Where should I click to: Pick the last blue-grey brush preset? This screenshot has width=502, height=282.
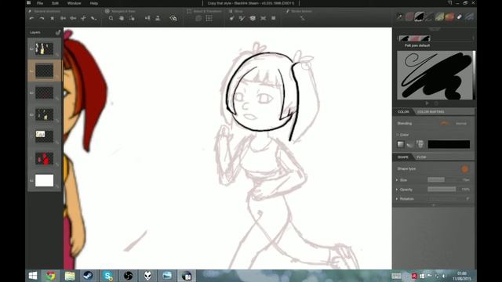(x=469, y=16)
